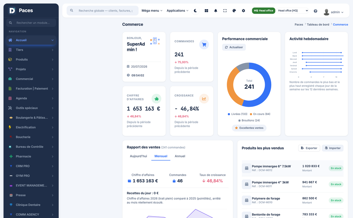
Task: Open the settings gear icon
Action: pos(244,11)
